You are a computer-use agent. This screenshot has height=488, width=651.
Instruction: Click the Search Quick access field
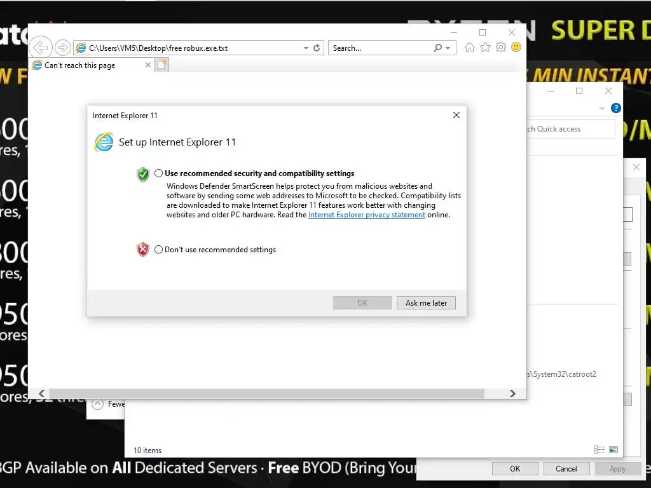pyautogui.click(x=571, y=129)
